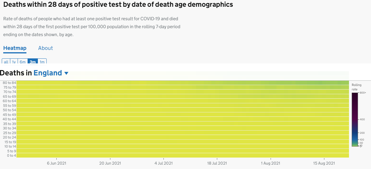The width and height of the screenshot is (371, 169).
Task: Click the 60 to 64 age label
Action: tap(9, 101)
